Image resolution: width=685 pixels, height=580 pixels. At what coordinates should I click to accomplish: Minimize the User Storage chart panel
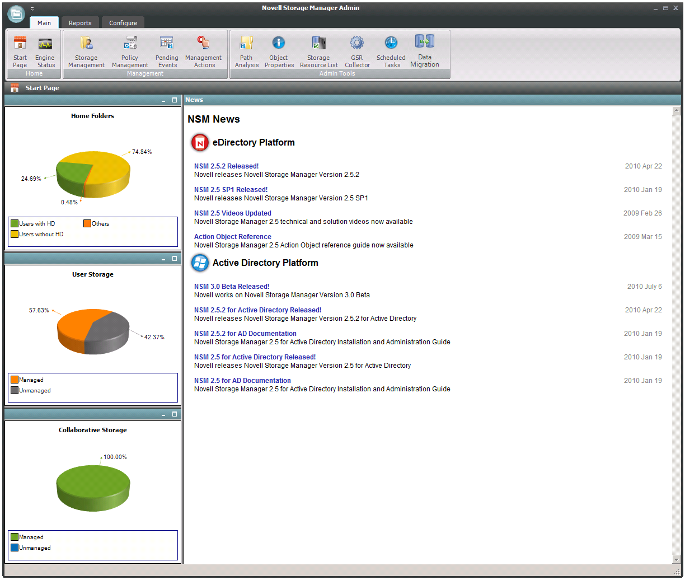(x=163, y=259)
